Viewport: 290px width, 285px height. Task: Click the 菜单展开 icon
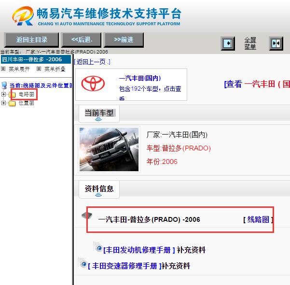3,69
